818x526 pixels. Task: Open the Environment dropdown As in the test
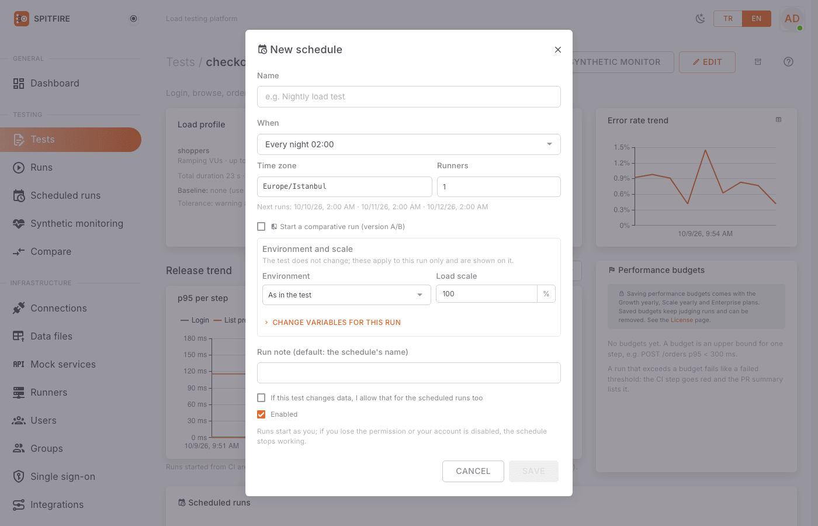(346, 295)
